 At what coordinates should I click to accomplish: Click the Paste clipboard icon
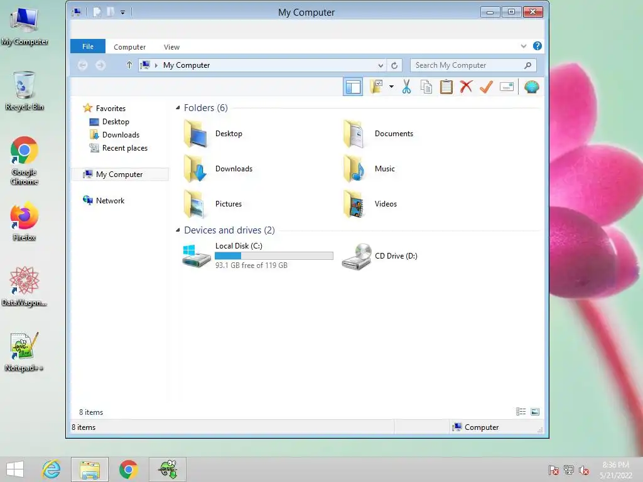pos(446,87)
